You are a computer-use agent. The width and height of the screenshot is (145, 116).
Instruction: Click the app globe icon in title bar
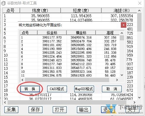tap(3, 3)
